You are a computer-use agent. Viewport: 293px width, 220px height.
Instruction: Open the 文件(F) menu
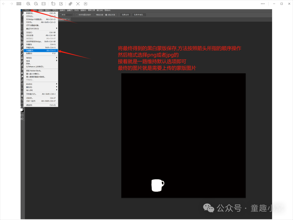[27, 10]
